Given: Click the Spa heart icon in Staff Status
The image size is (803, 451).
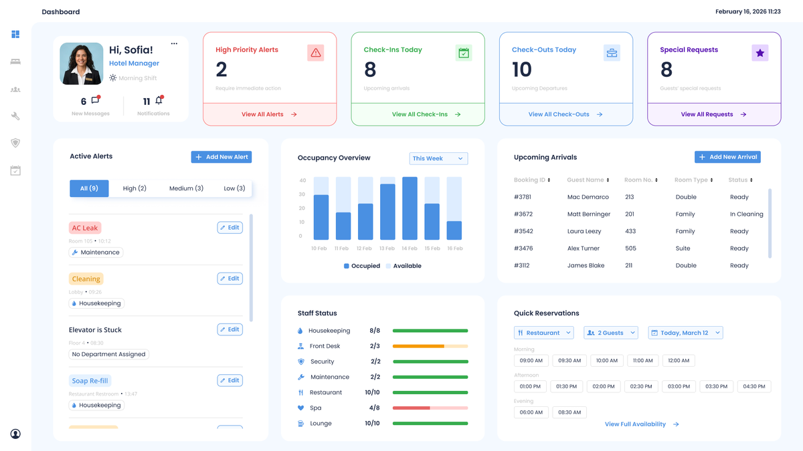Looking at the screenshot, I should pos(300,408).
